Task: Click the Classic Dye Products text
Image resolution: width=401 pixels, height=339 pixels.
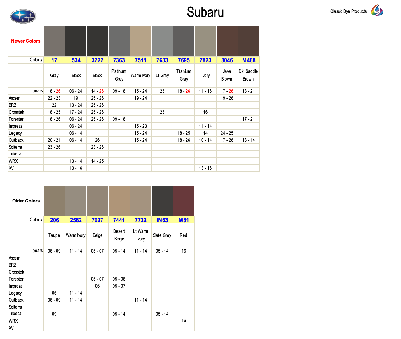Action: 348,11
